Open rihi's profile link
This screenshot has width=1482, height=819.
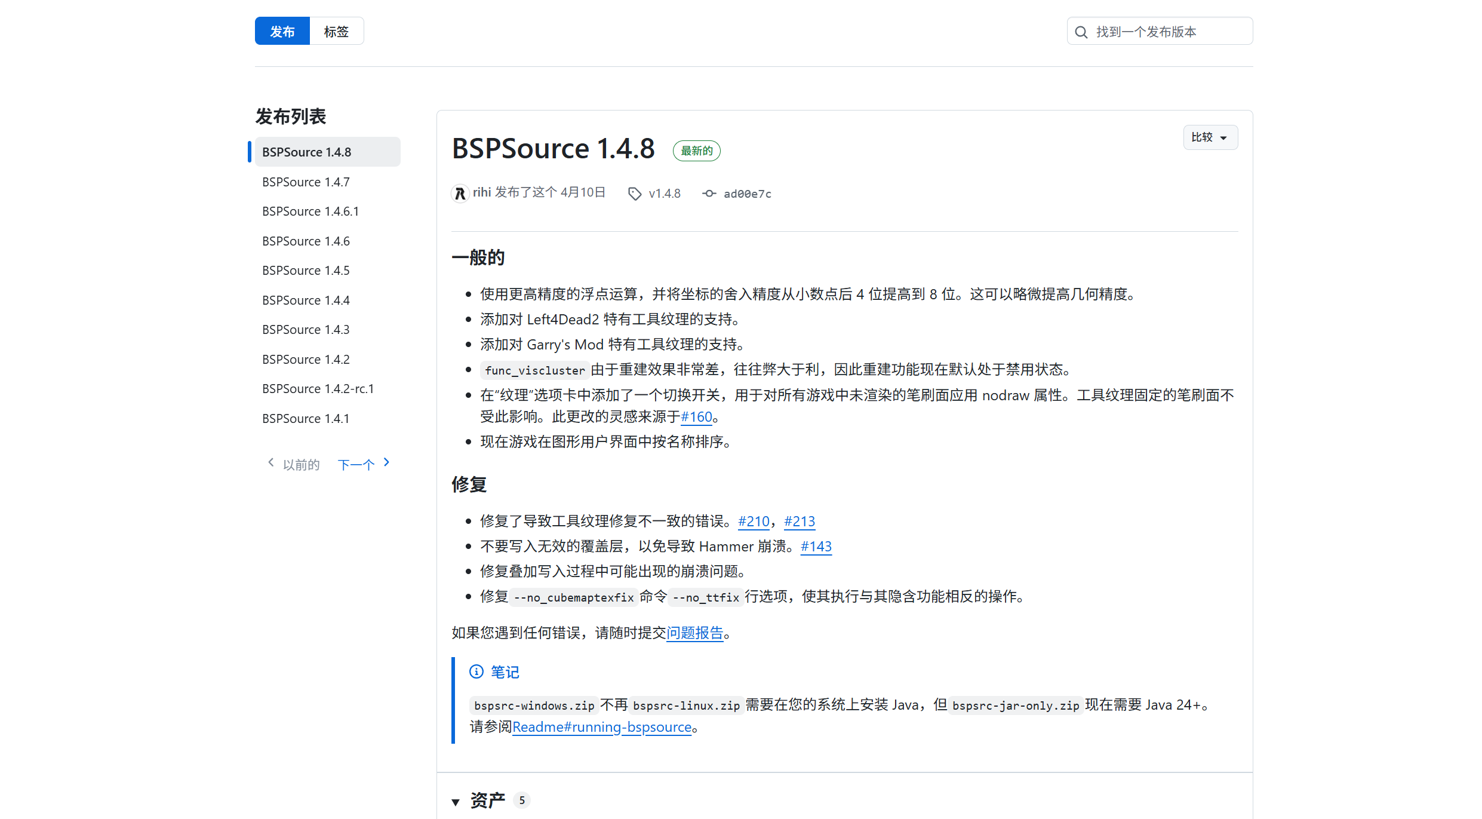click(x=482, y=192)
